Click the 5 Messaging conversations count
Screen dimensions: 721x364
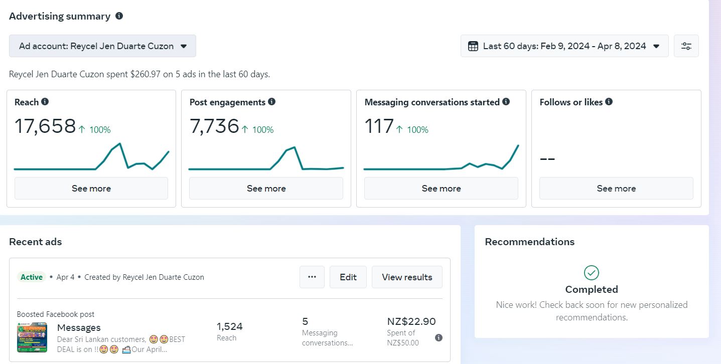click(x=305, y=321)
